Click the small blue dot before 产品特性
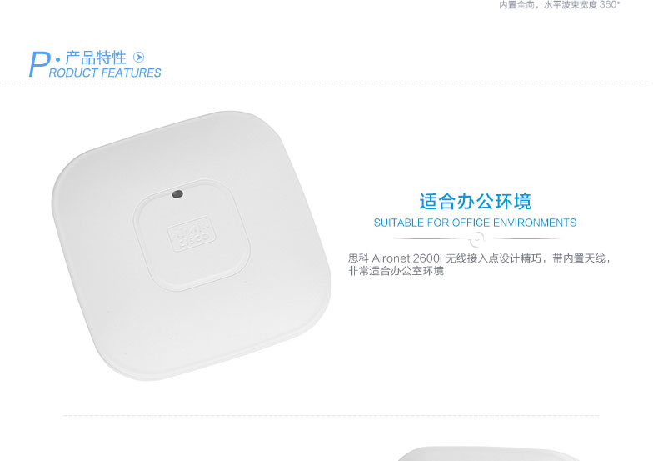 58,60
